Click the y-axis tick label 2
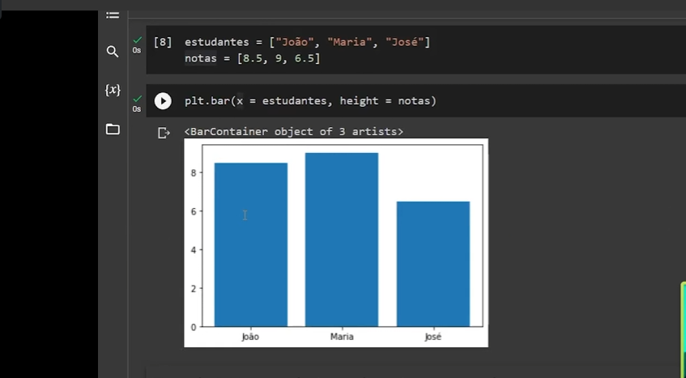 pyautogui.click(x=194, y=288)
